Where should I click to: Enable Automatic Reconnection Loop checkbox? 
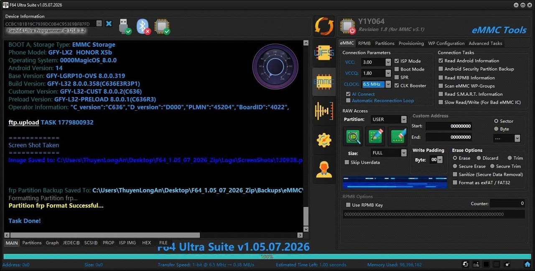coord(348,101)
